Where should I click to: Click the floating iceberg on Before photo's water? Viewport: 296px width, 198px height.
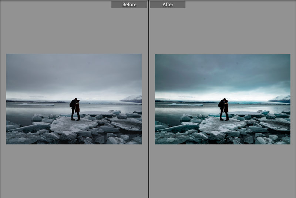click(x=36, y=104)
